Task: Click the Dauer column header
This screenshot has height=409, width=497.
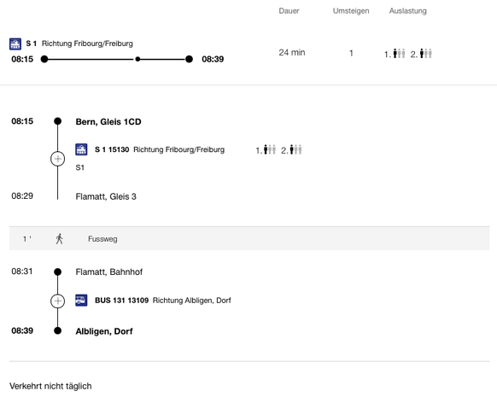Action: point(289,11)
